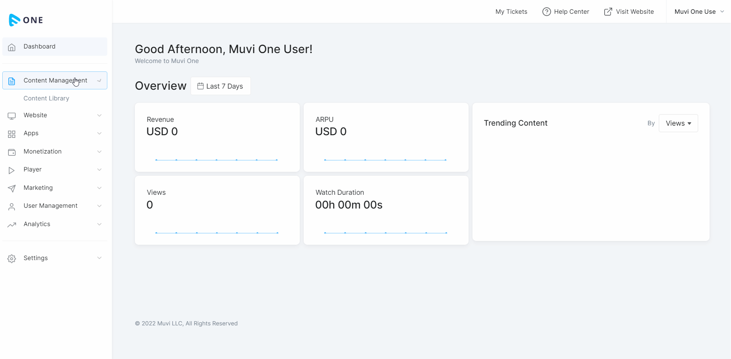Open the Muvi One User account dropdown
The image size is (731, 359).
point(699,12)
